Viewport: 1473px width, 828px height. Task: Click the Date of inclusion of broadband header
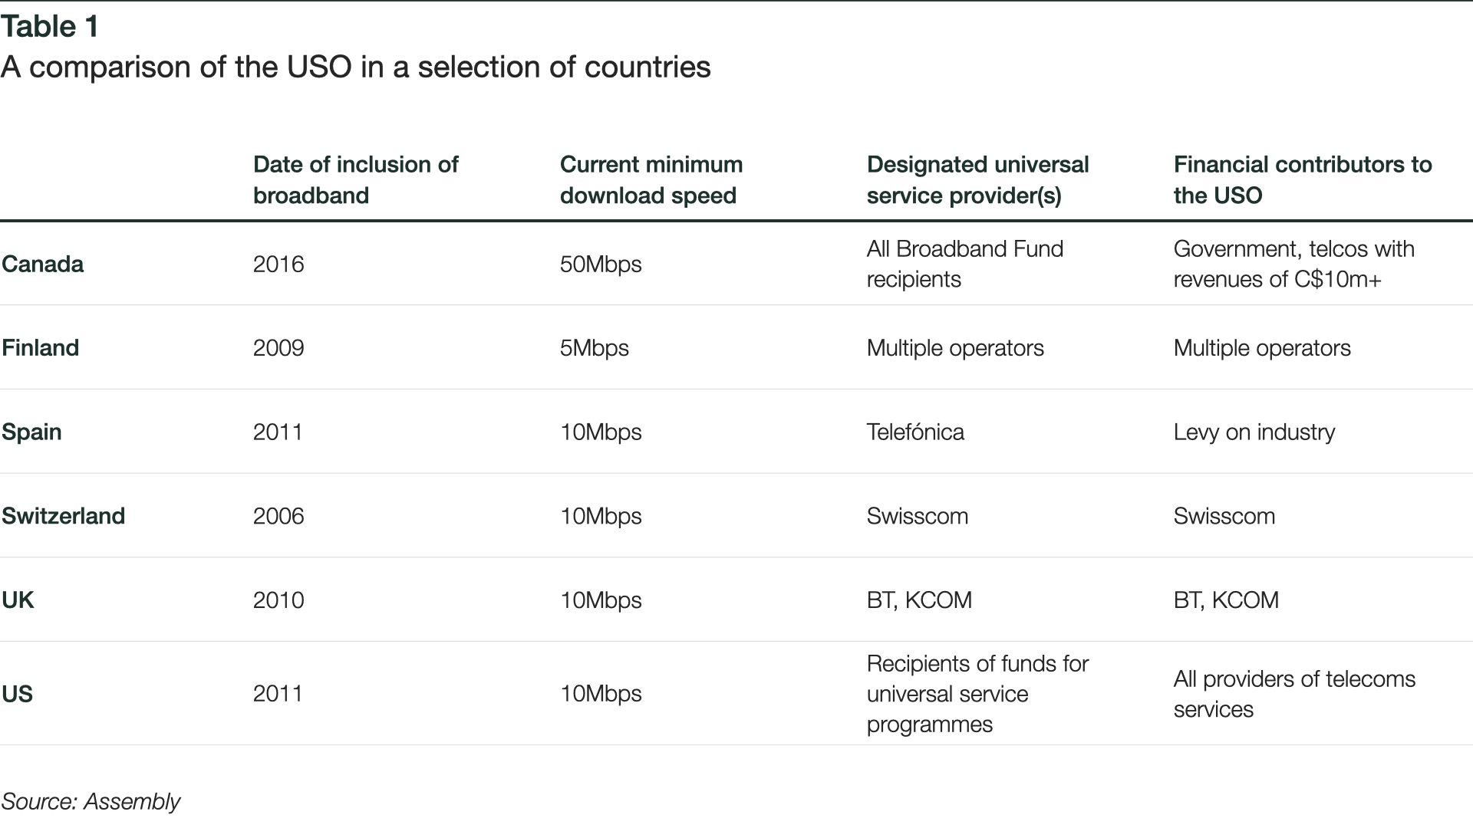(355, 179)
